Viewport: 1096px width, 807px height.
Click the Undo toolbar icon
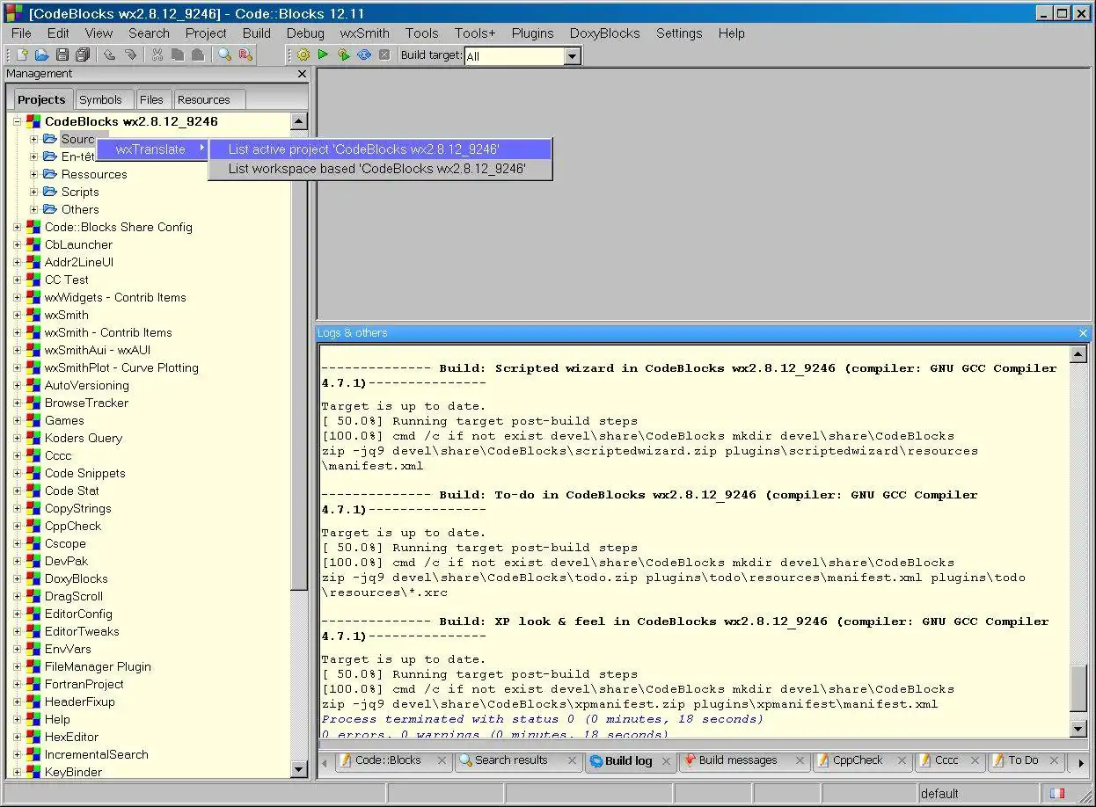click(x=109, y=55)
